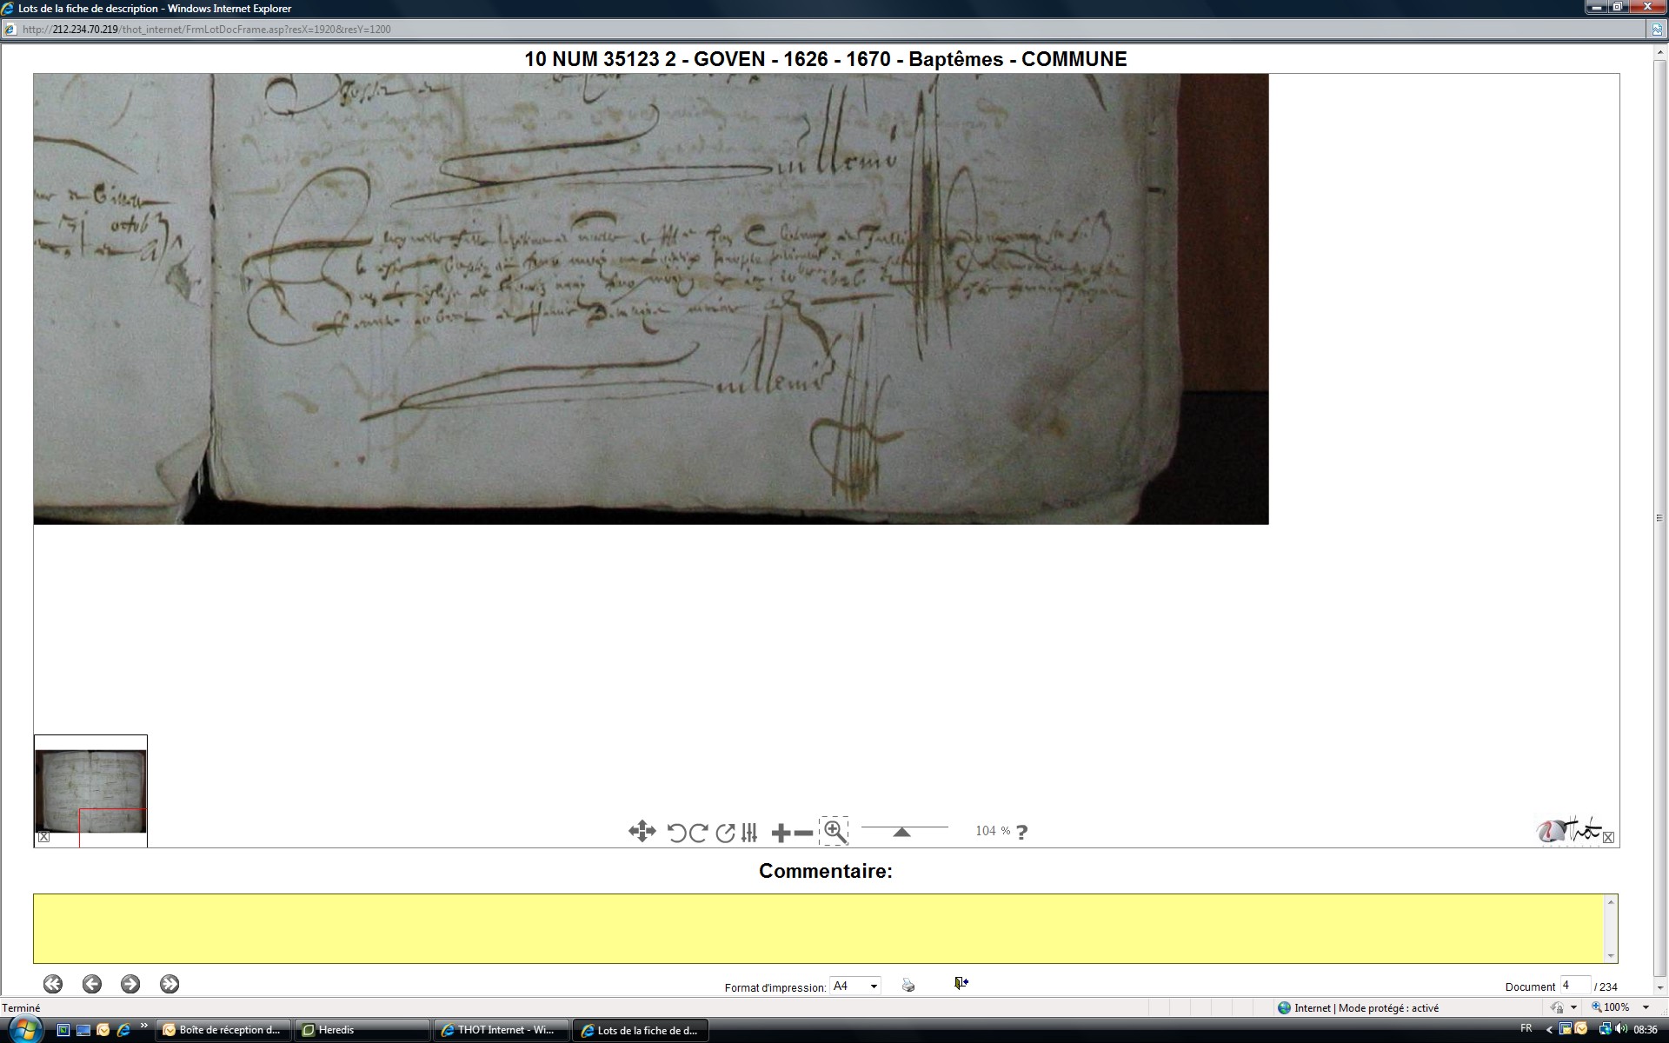The image size is (1669, 1043).
Task: Go to first document page
Action: coord(53,984)
